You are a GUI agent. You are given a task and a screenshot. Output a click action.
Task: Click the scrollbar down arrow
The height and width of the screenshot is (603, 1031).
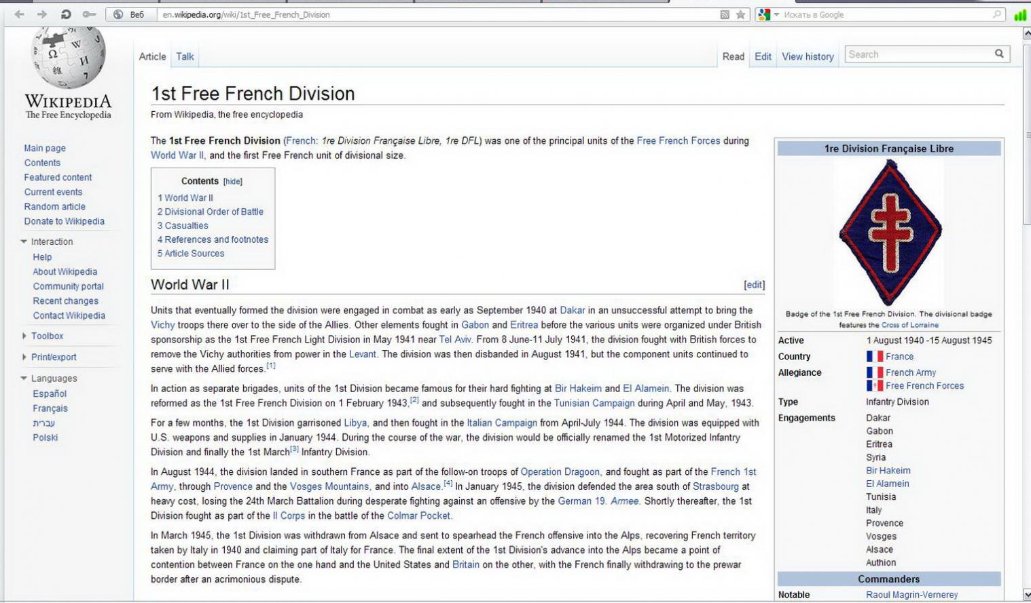coord(1026,595)
